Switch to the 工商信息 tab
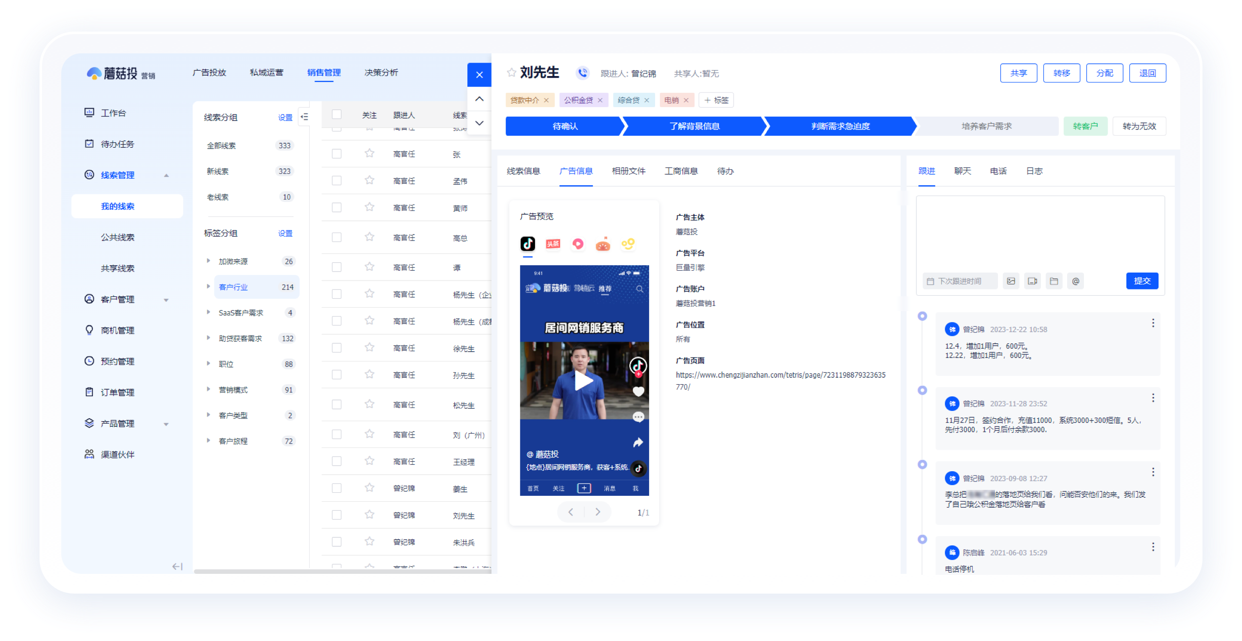1242x641 pixels. [681, 171]
